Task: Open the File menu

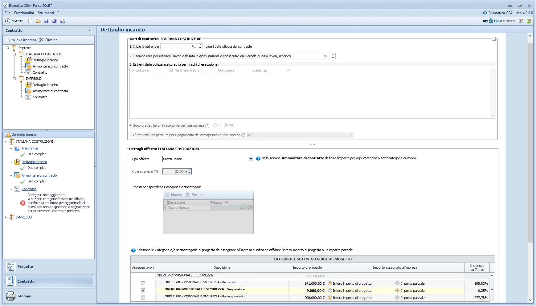Action: click(7, 13)
